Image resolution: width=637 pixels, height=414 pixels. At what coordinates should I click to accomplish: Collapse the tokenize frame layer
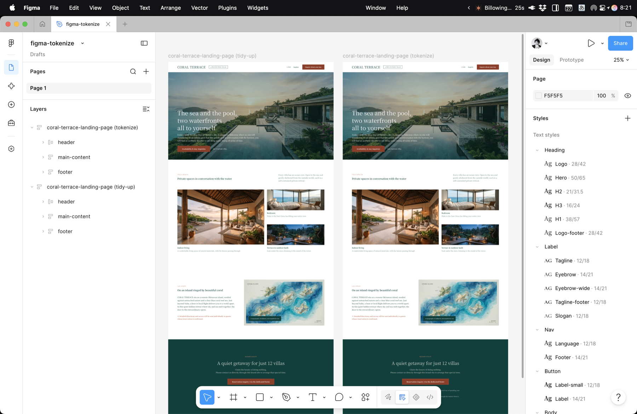coord(32,127)
